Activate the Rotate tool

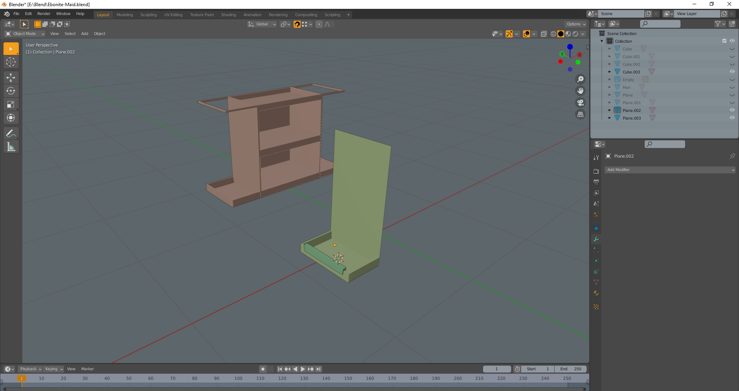[x=11, y=91]
